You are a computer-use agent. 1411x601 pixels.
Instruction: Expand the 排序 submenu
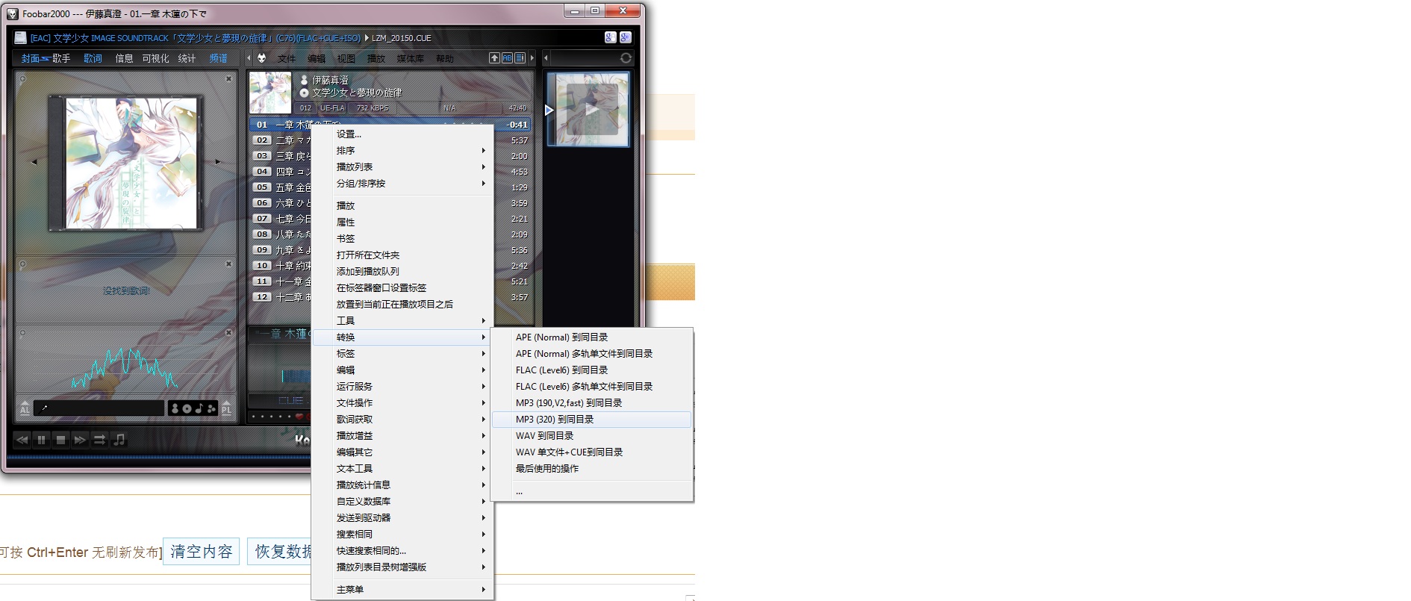pos(403,151)
